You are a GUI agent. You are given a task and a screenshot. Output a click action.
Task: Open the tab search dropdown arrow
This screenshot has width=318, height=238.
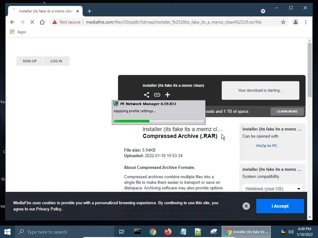click(263, 11)
